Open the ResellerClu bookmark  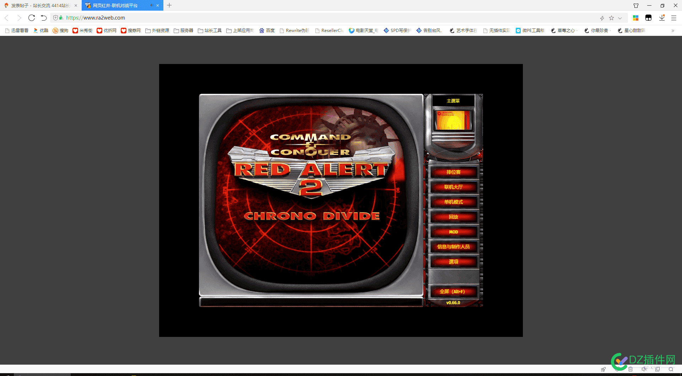click(330, 31)
